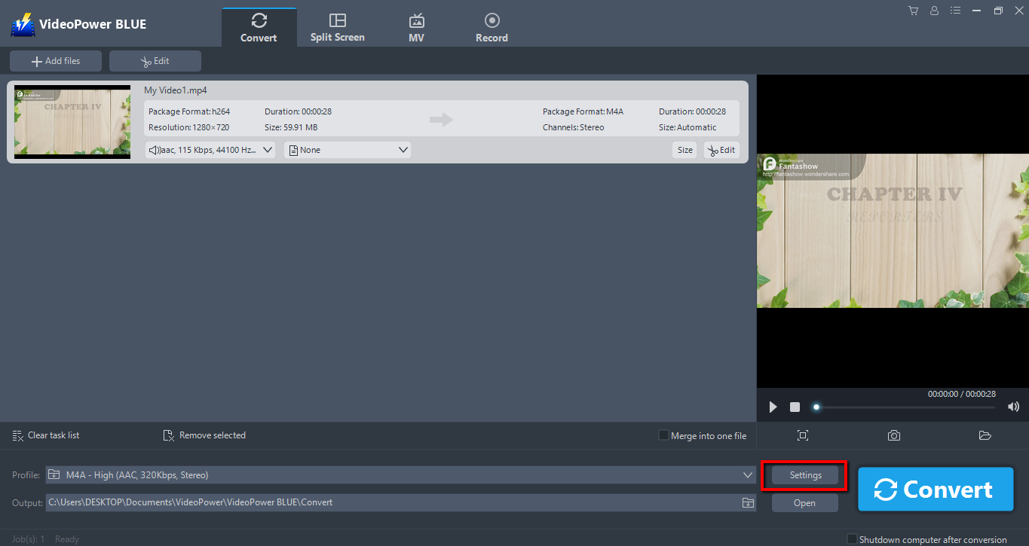The height and width of the screenshot is (546, 1029).
Task: Enable Merge into one file checkbox
Action: click(x=663, y=435)
